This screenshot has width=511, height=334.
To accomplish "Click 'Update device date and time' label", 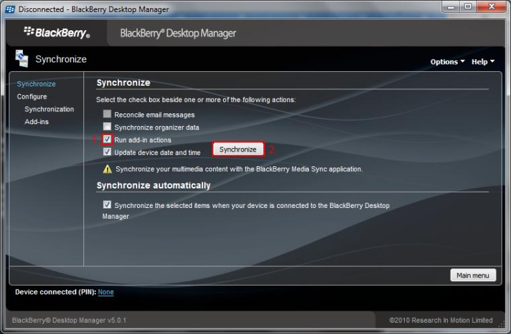I will [x=157, y=152].
